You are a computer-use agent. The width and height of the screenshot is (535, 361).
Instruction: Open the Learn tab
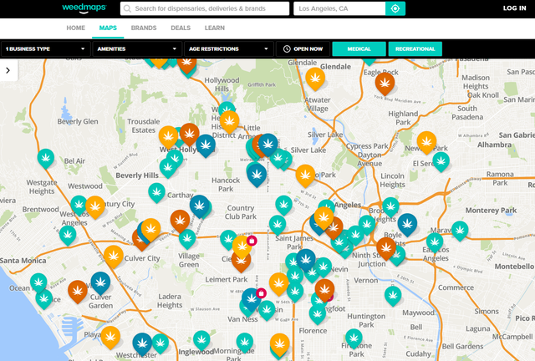pos(215,28)
